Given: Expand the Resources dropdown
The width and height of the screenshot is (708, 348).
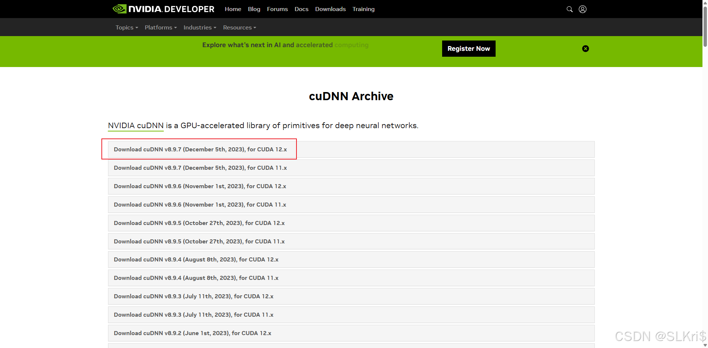Looking at the screenshot, I should pyautogui.click(x=240, y=28).
